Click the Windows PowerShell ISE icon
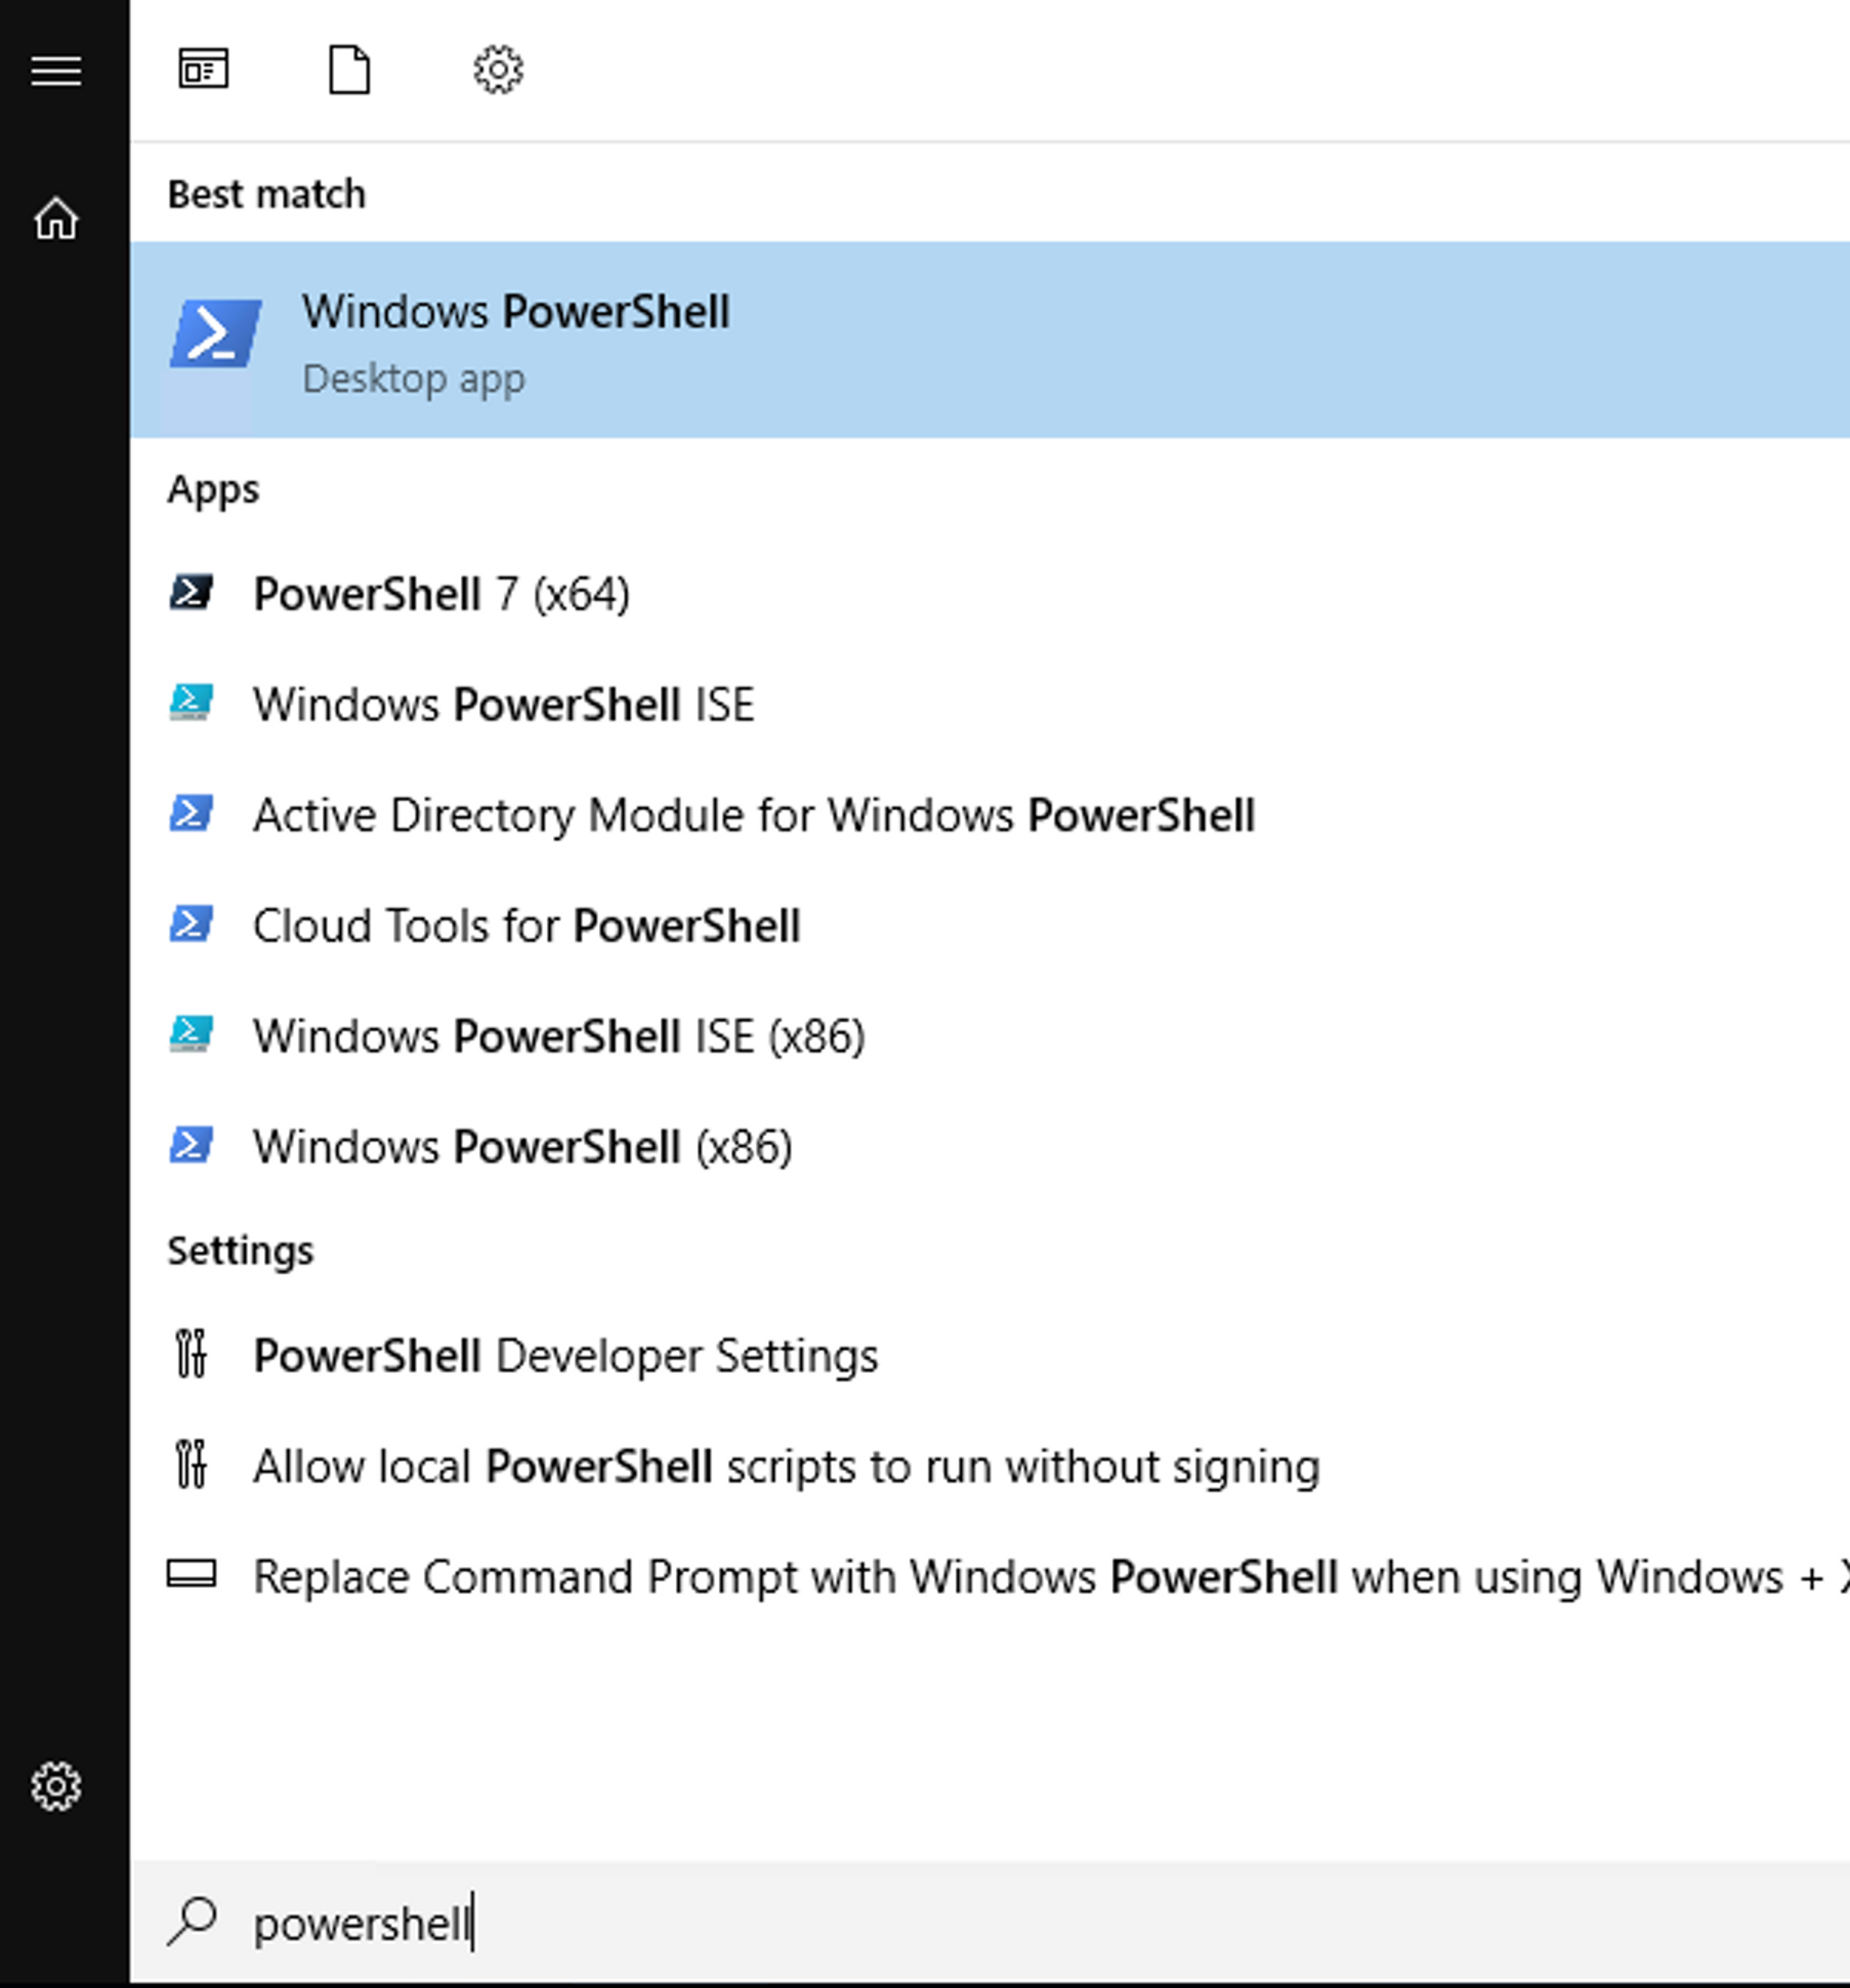This screenshot has width=1850, height=1988. pos(191,703)
